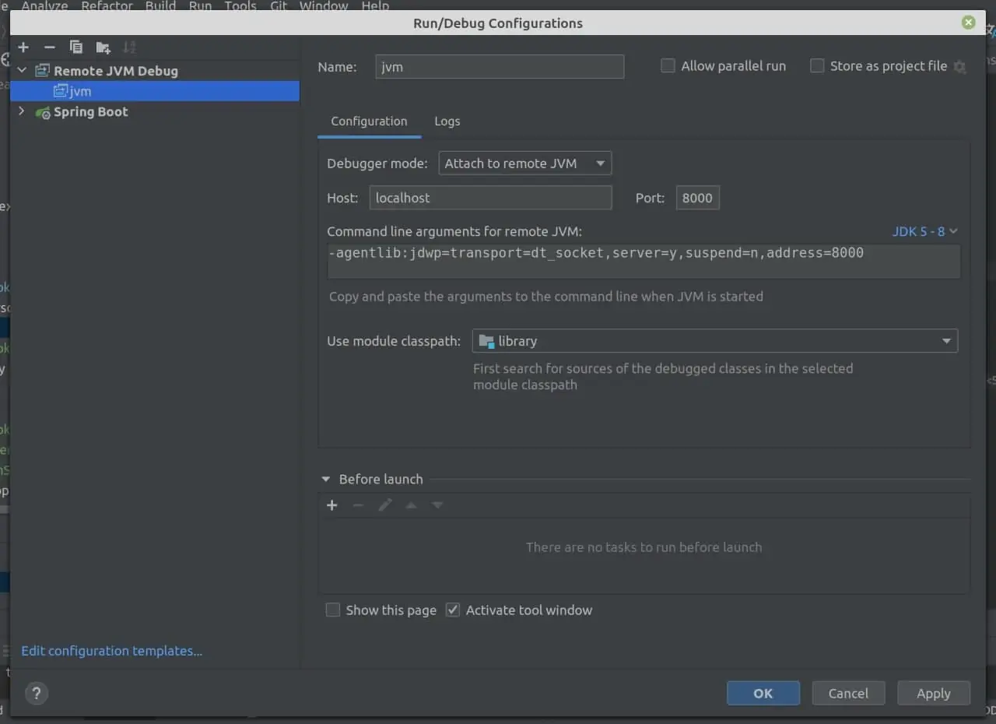Click the Move into new folder icon

tap(103, 47)
